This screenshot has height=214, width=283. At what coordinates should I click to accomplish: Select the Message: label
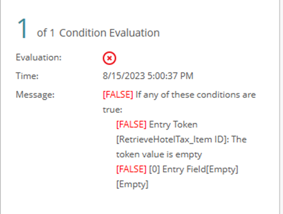(x=35, y=95)
